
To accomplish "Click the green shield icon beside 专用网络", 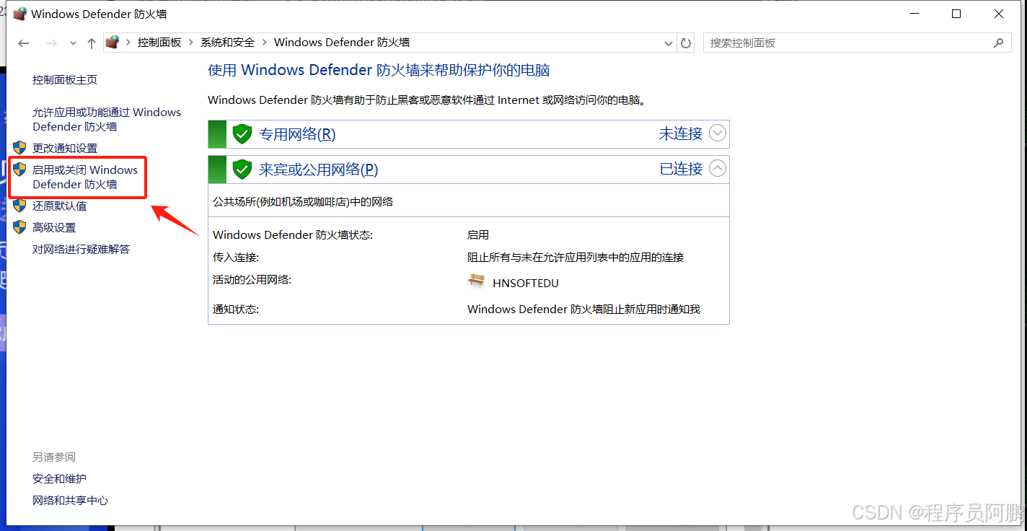I will [242, 134].
